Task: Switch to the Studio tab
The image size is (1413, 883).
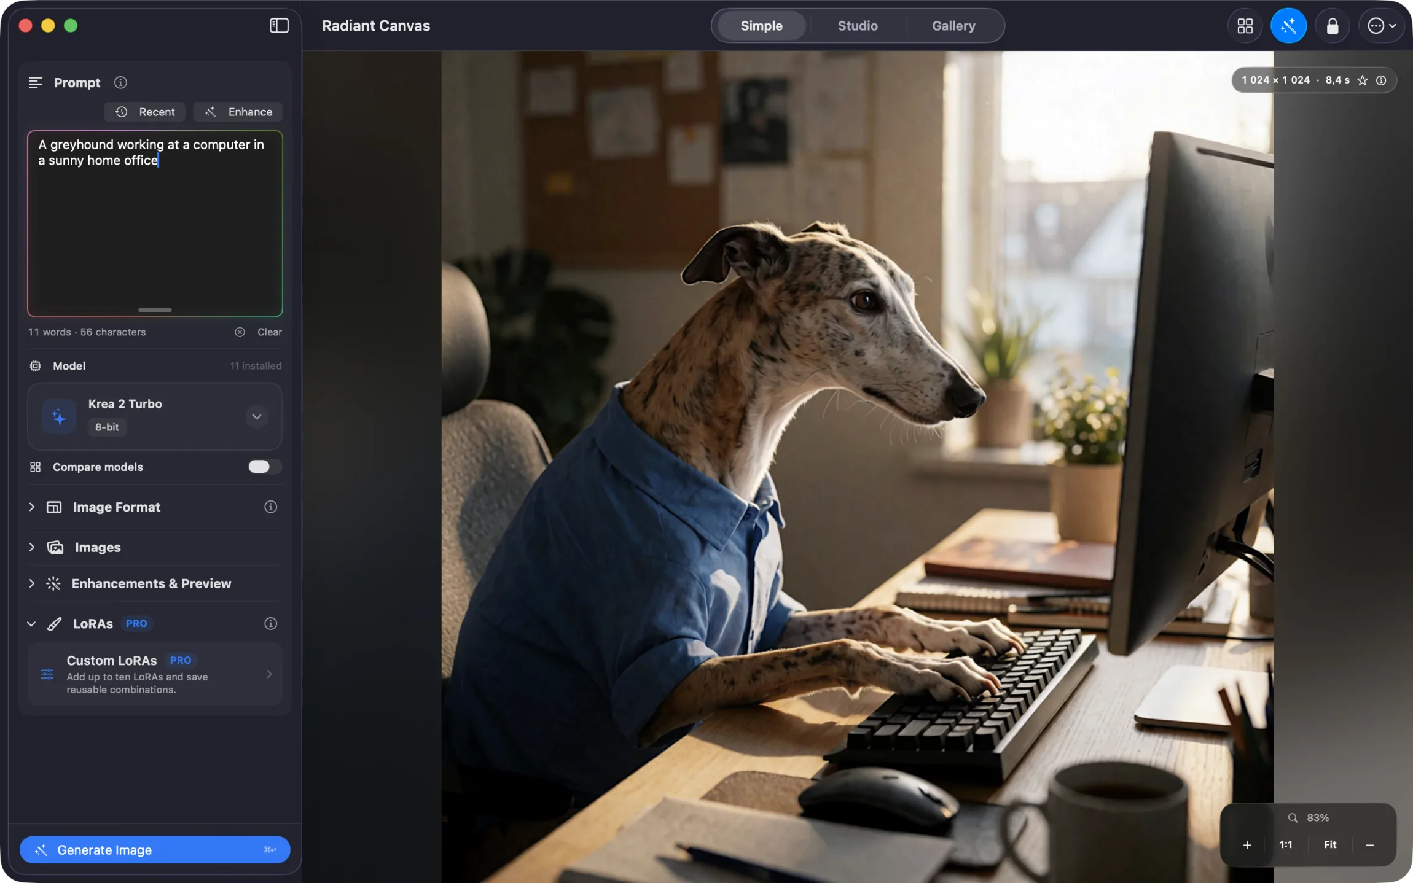Action: tap(858, 26)
